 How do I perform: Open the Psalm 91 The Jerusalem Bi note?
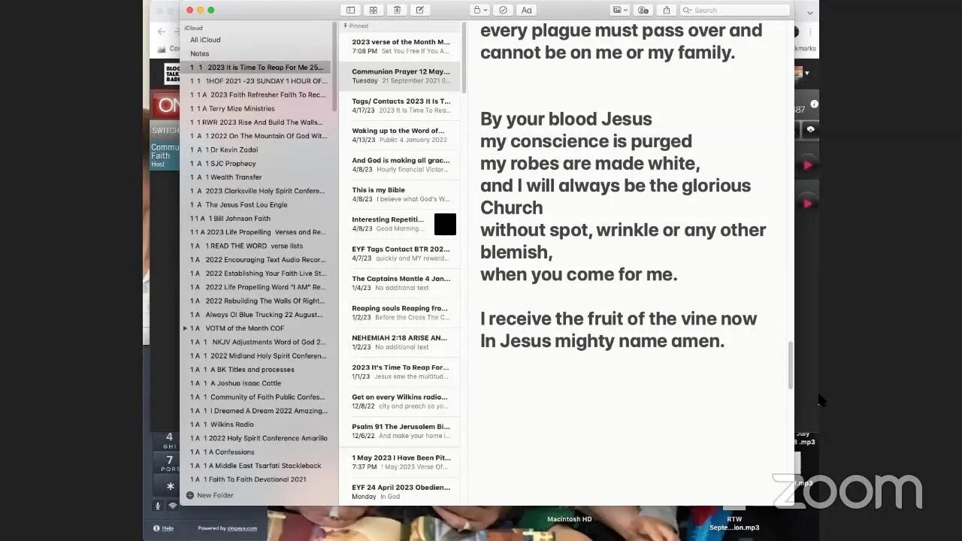(401, 431)
